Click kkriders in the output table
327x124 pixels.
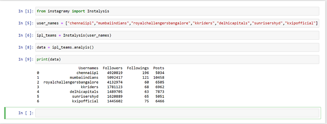[89, 87]
